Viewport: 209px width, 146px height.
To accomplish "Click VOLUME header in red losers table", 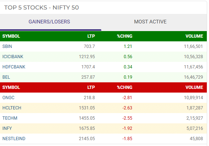I will click(194, 87).
